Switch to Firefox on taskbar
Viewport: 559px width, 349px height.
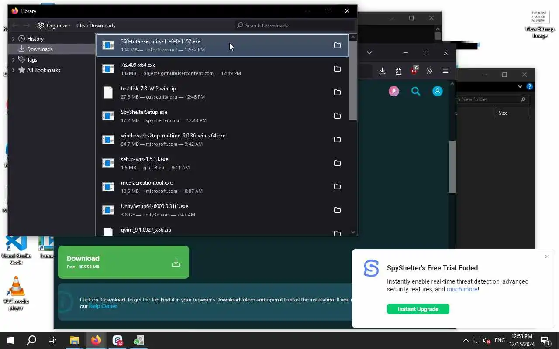96,340
